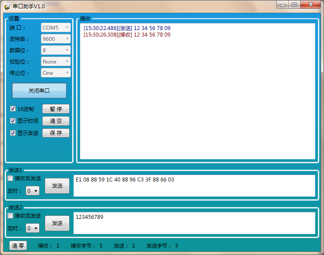324x255 pixels.
Task: Click the 发送 button in 发送1
Action: (57, 186)
